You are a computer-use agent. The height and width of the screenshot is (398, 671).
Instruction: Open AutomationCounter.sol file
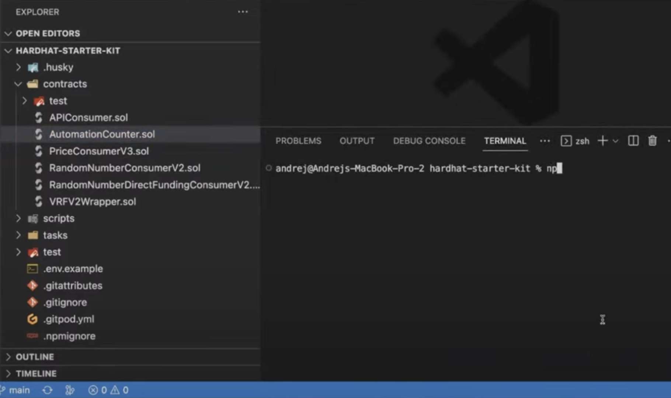(102, 135)
